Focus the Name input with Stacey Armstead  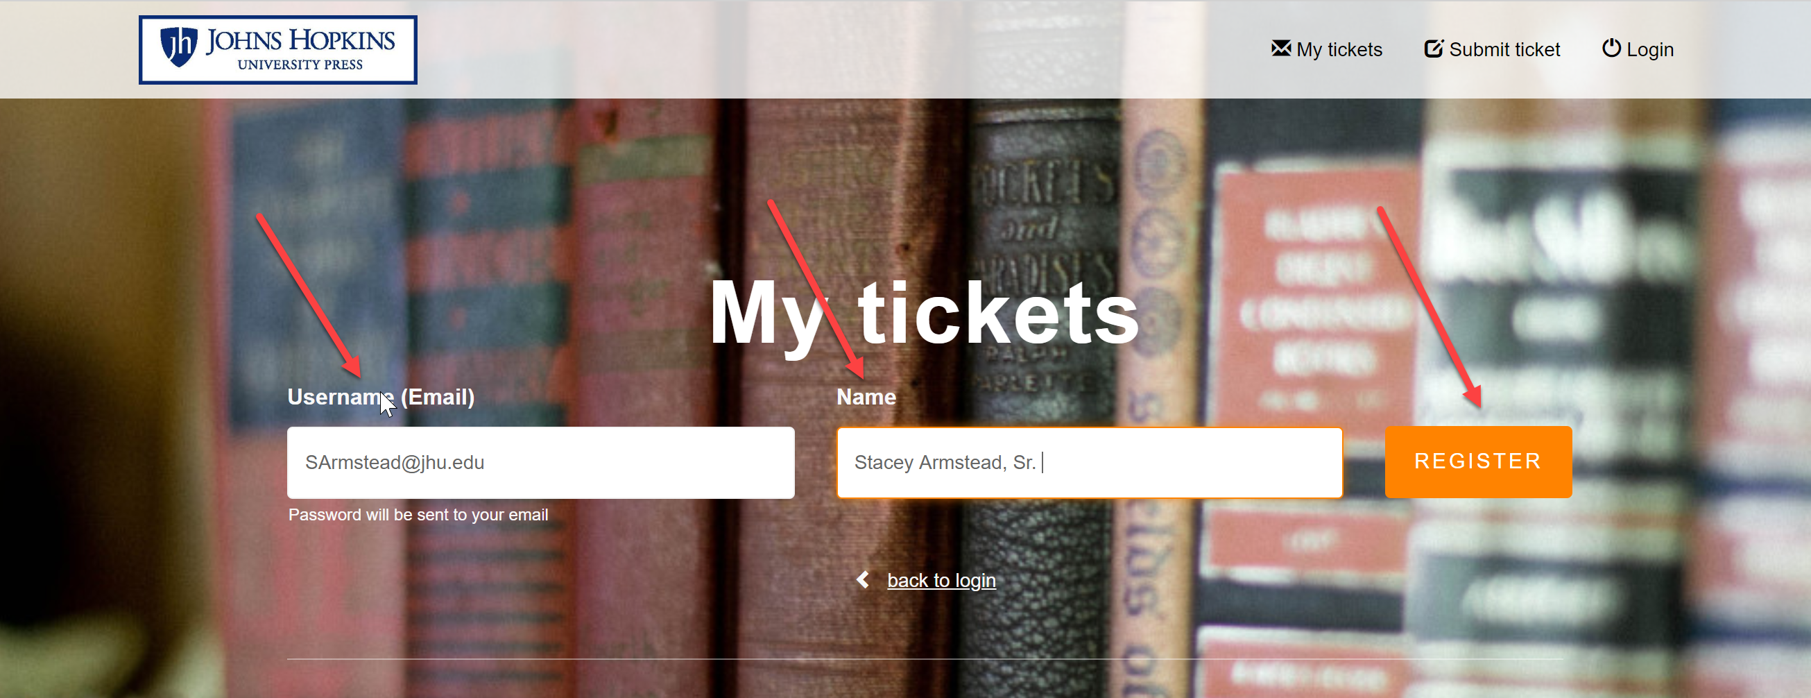click(x=1089, y=463)
